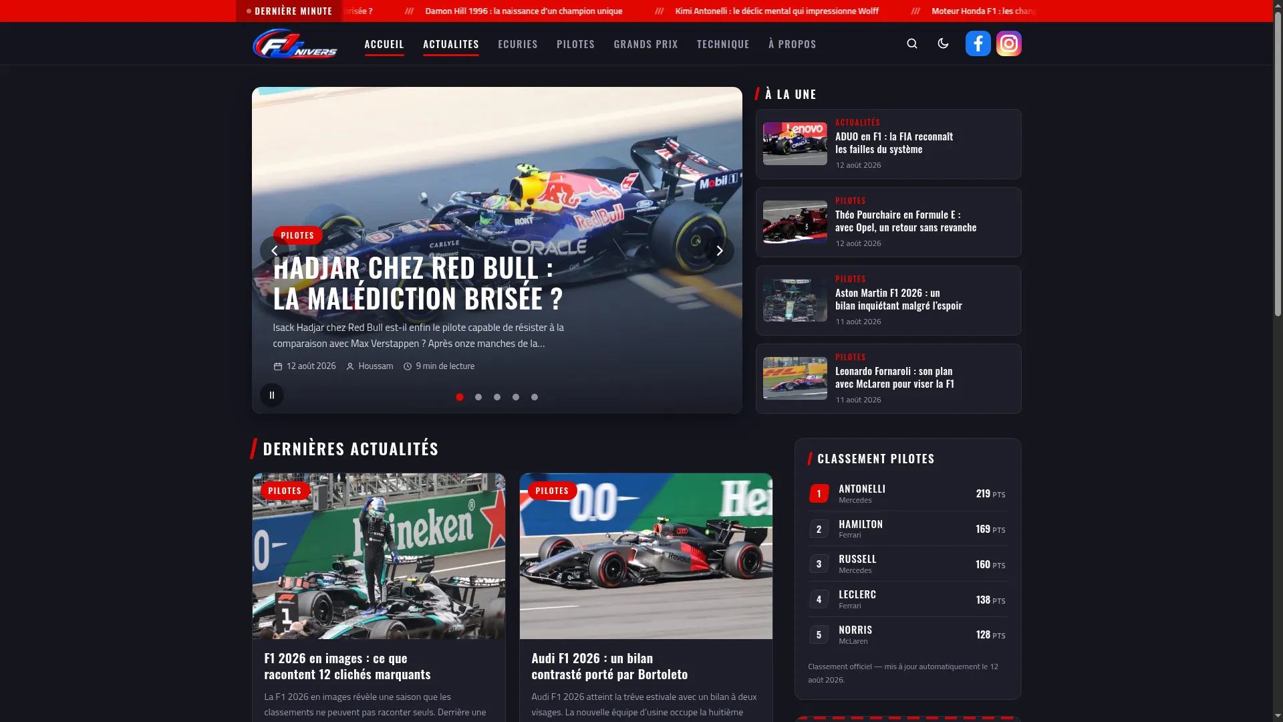Open Hadjar chez Red Bull headline
This screenshot has width=1283, height=722.
coord(418,283)
